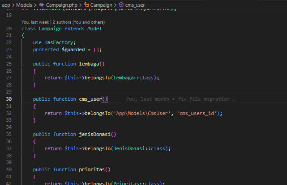Screen dimensions: 287x185
Task: Click function name 'cms_user' on line 30
Action: tap(90, 99)
